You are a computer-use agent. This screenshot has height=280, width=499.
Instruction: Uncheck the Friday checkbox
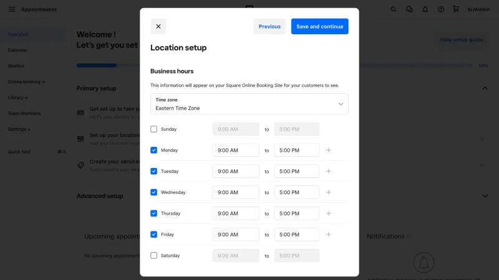153,235
